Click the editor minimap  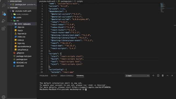coord(163,8)
